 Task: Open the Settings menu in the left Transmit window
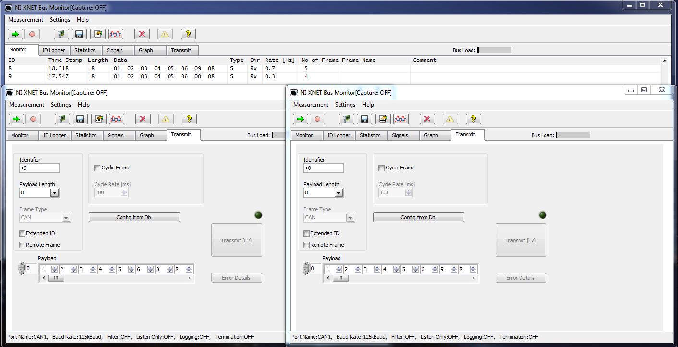point(61,105)
